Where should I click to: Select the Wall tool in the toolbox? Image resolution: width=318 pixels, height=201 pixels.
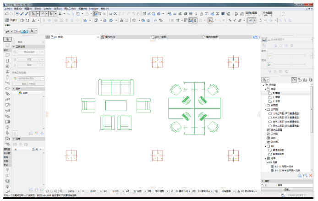pos(7,55)
